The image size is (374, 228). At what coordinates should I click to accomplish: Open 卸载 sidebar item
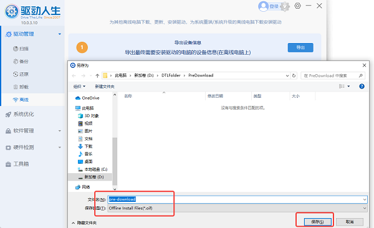click(21, 87)
